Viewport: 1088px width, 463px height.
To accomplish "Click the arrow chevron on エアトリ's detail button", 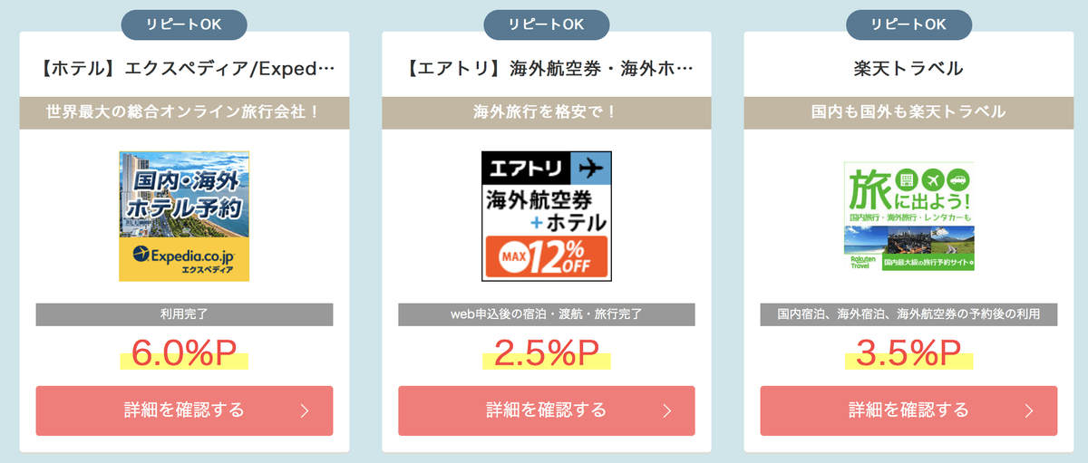I will [x=667, y=410].
